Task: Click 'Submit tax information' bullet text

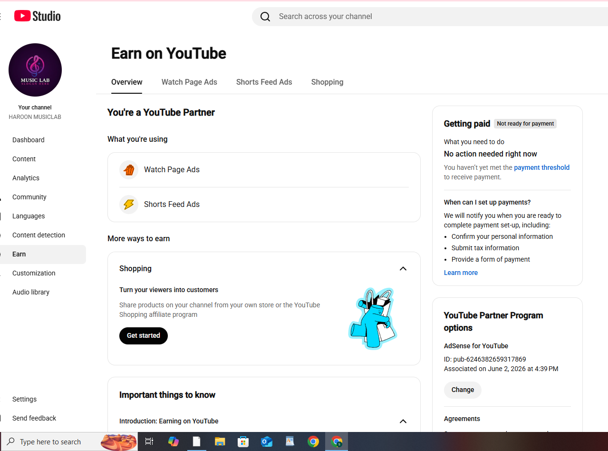Action: (485, 248)
